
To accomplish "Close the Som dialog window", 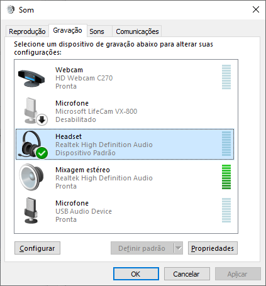I will (256, 9).
